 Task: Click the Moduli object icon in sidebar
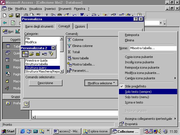coord(7,88)
